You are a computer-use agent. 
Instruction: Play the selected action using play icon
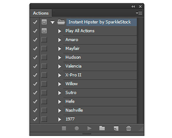pos(89,128)
